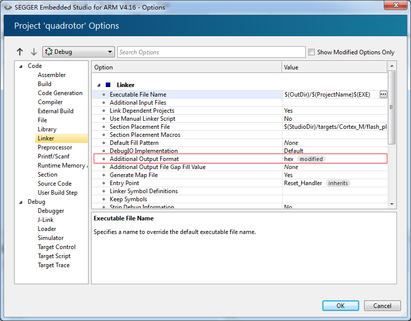This screenshot has height=321, width=411.
Task: Select Additional Output Format option
Action: tap(240, 159)
